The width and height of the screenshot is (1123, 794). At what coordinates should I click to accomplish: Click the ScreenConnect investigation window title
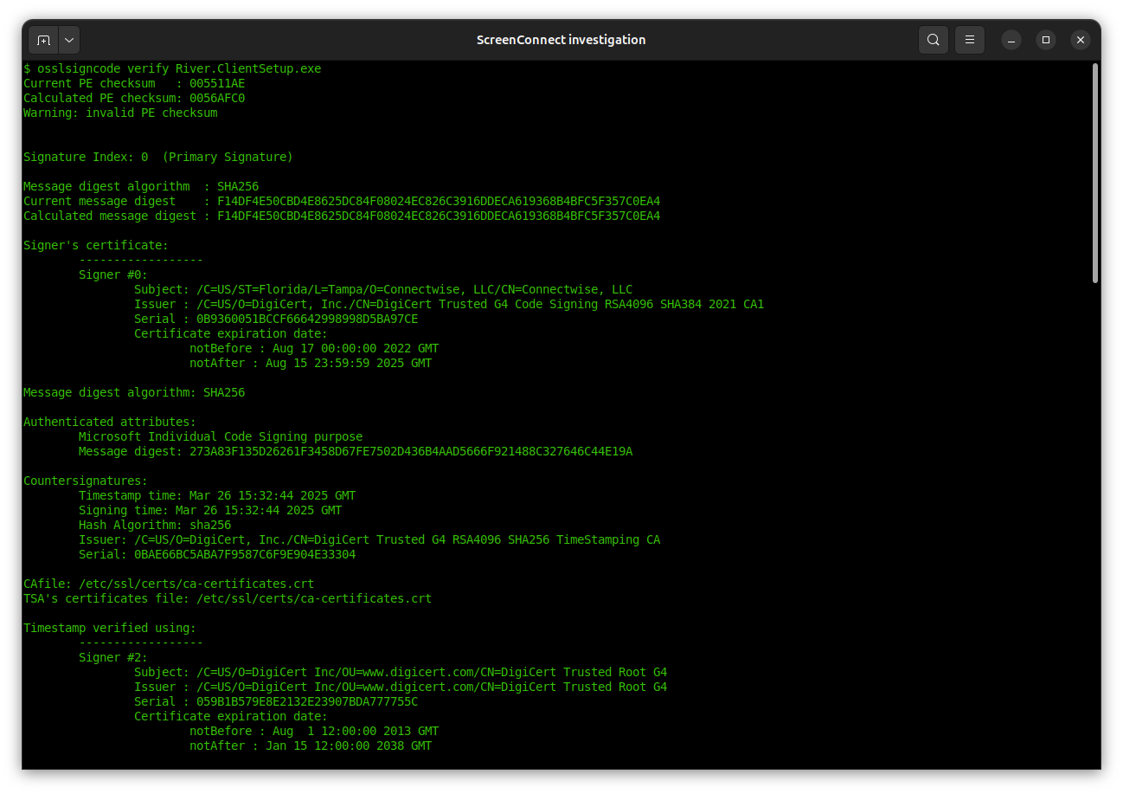(x=561, y=40)
